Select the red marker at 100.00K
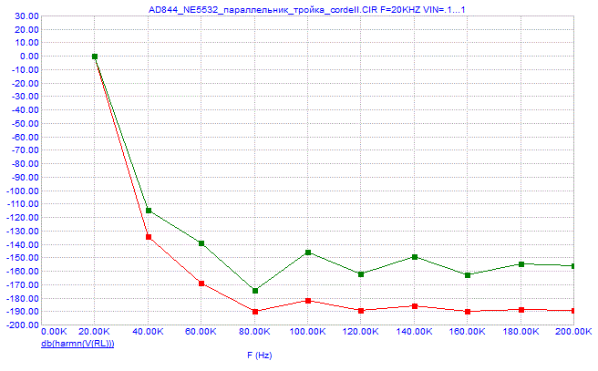The height and width of the screenshot is (371, 598). (x=308, y=301)
